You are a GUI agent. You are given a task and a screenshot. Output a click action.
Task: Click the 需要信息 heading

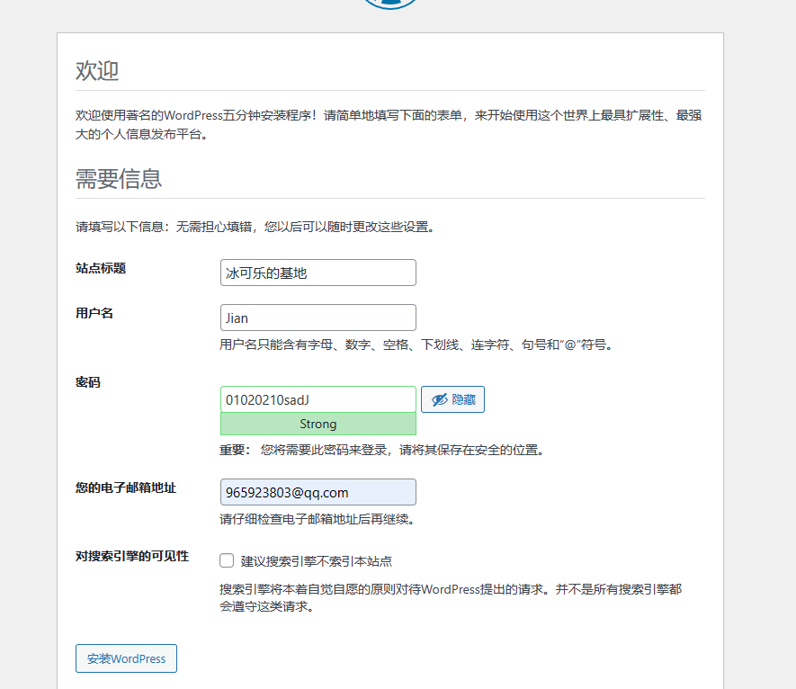click(x=119, y=179)
